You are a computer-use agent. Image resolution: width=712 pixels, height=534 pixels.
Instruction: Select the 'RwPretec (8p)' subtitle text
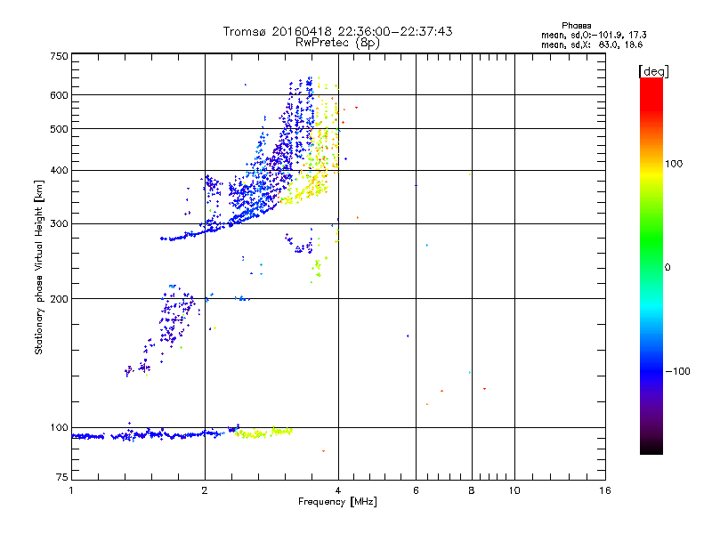point(337,43)
